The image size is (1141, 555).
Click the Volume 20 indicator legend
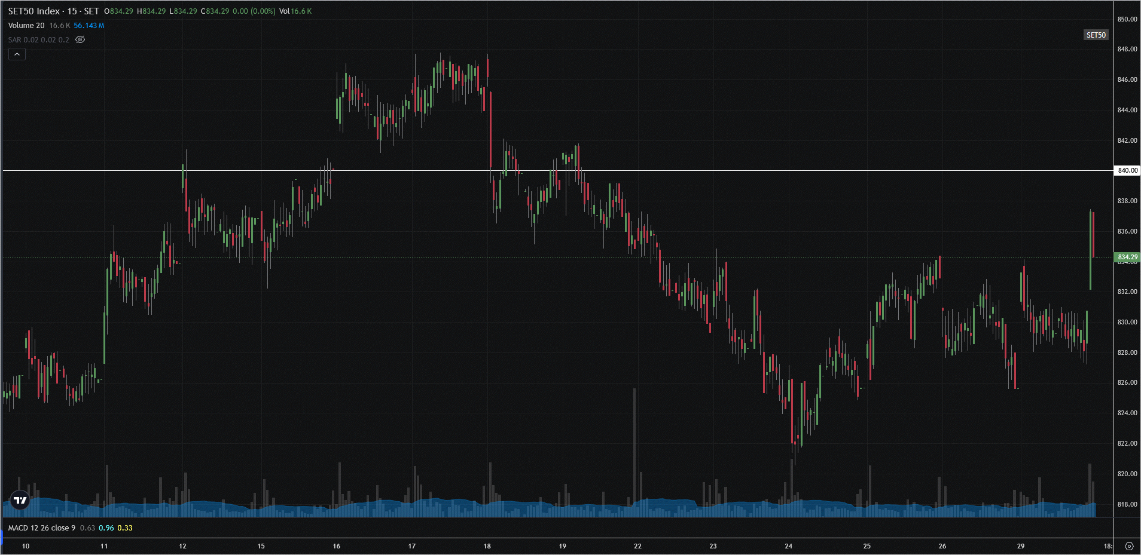click(x=26, y=26)
